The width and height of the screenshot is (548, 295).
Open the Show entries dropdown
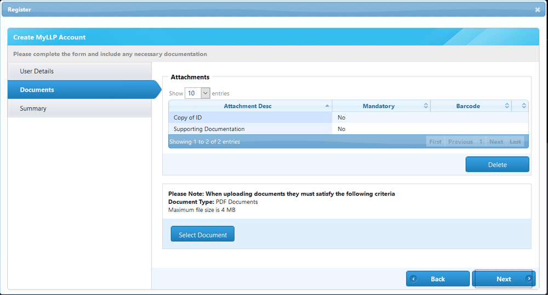click(197, 93)
